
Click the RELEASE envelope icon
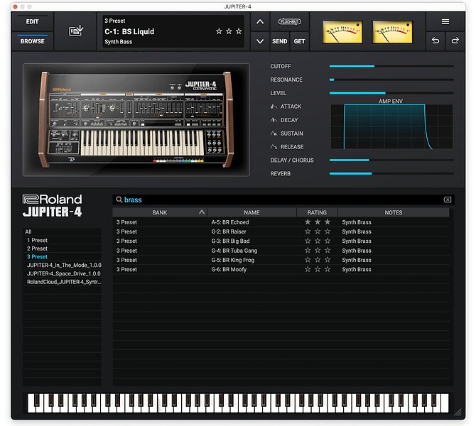[x=274, y=147]
